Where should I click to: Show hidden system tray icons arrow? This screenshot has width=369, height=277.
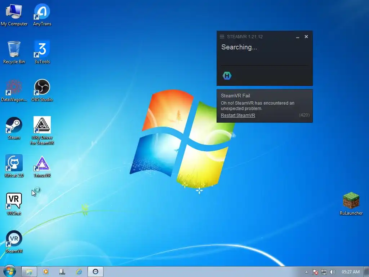click(x=306, y=272)
